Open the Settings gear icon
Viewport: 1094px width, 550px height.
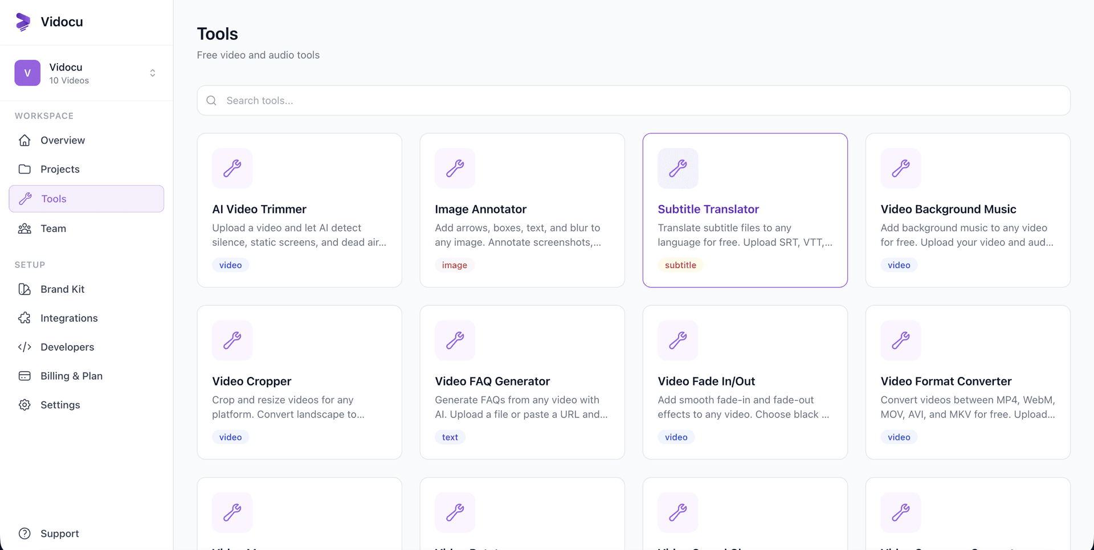(x=25, y=405)
